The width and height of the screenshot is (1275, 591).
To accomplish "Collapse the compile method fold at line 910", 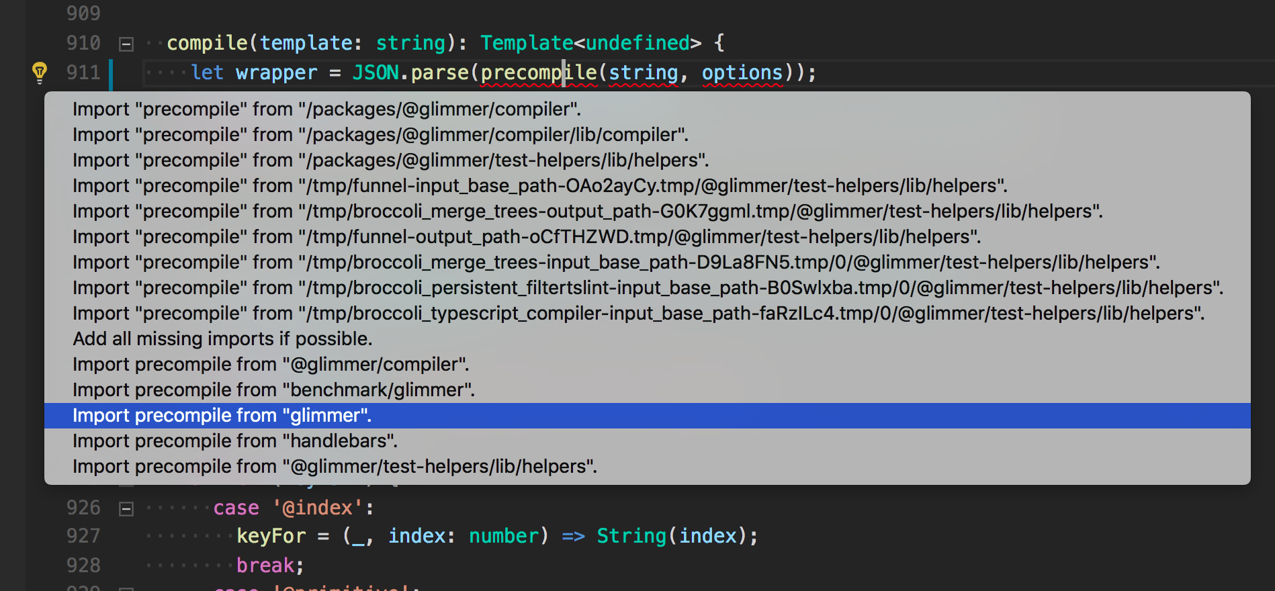I will pyautogui.click(x=126, y=44).
